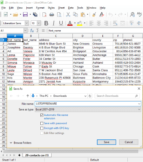
Task: Click the Sum sigma icon
Action: (37, 31)
